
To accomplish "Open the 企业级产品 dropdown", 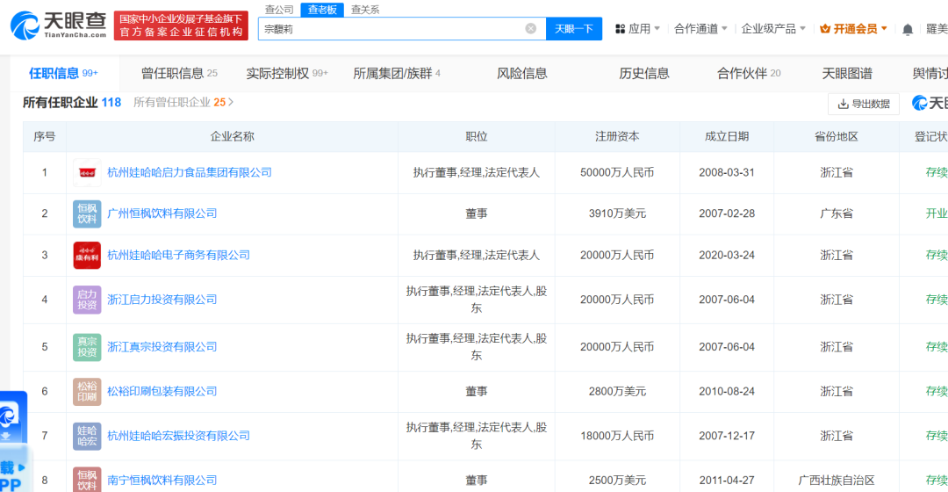I will coord(773,29).
